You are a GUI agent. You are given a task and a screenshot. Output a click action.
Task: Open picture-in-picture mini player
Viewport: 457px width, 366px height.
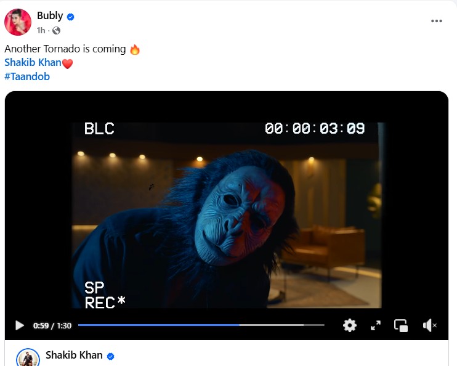point(401,325)
